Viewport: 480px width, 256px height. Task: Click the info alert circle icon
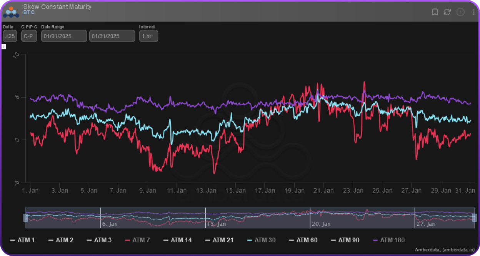click(460, 12)
